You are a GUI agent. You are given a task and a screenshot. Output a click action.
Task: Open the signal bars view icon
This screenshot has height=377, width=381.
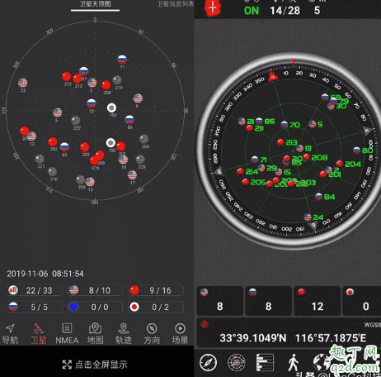[x=265, y=363]
